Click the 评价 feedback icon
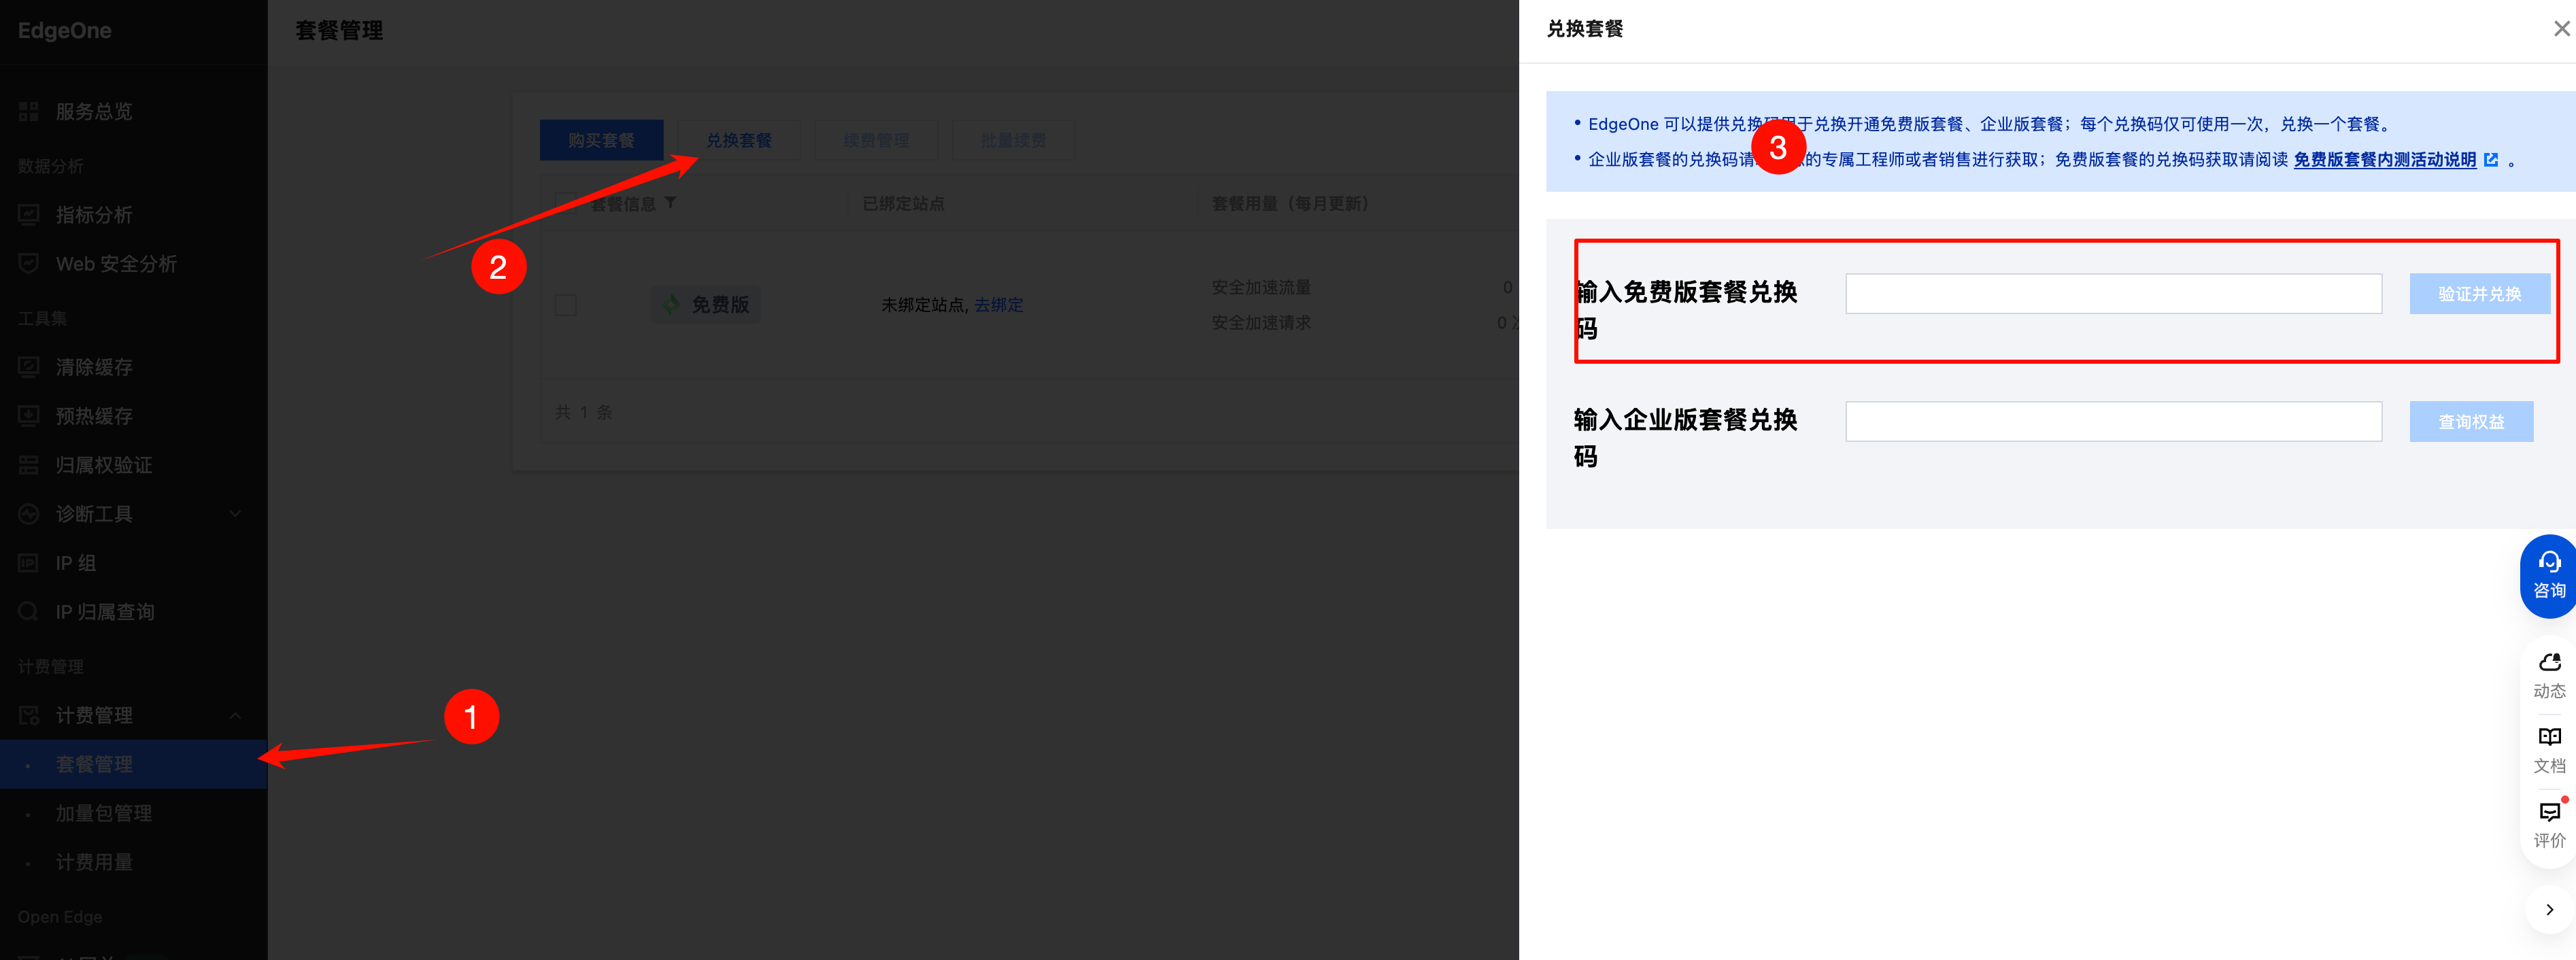The image size is (2576, 960). 2549,812
